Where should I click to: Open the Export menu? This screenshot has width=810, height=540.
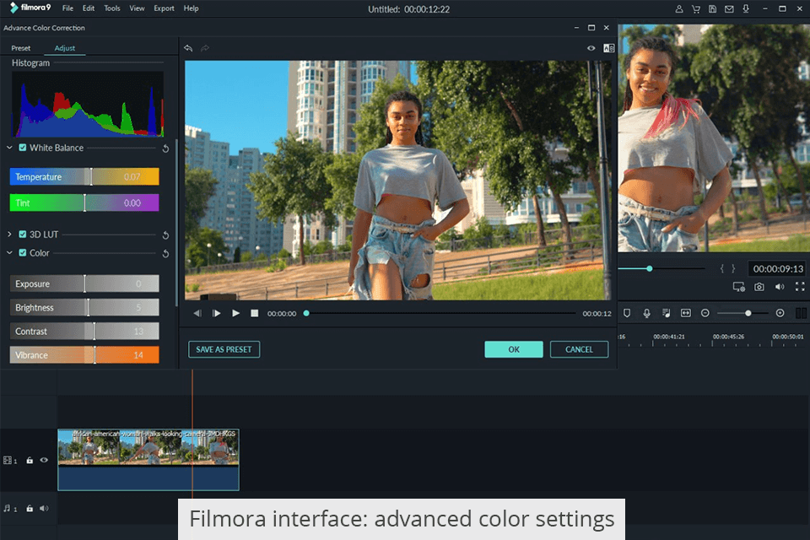(x=164, y=8)
